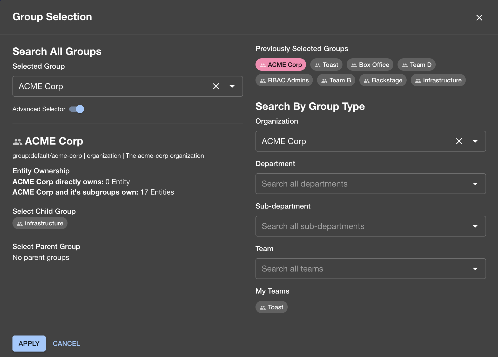Click the people icon on Box Office chip

click(x=354, y=65)
